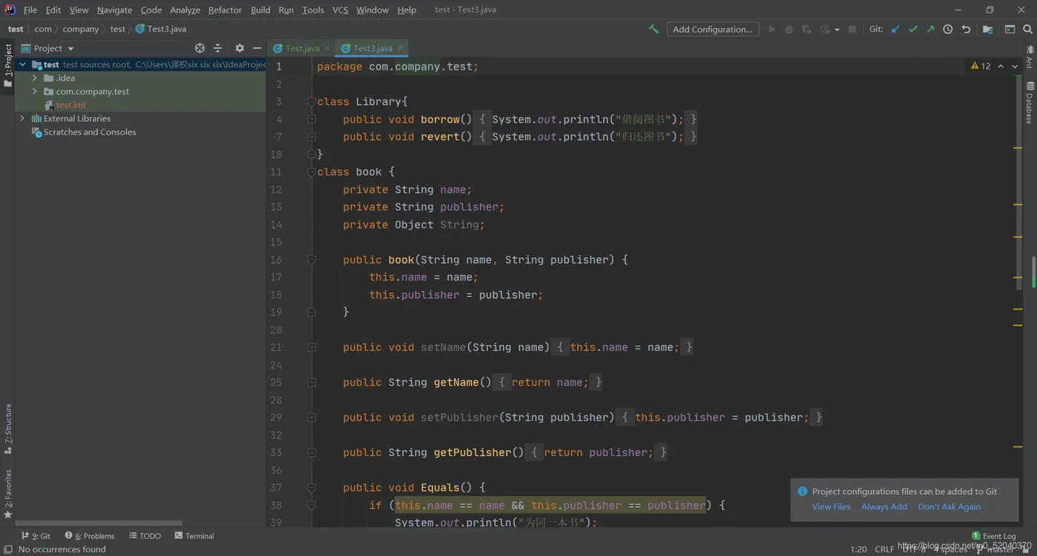
Task: Open the Database tool window
Action: click(x=1030, y=103)
